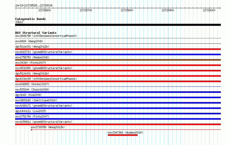Viewport: 228px width, 145px height.
Task: Click the nsv3347364 (Audano2019) label
Action: [x=125, y=132]
